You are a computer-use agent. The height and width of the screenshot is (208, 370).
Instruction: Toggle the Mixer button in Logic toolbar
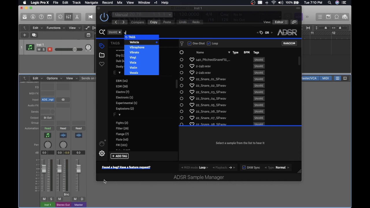pyautogui.click(x=69, y=17)
